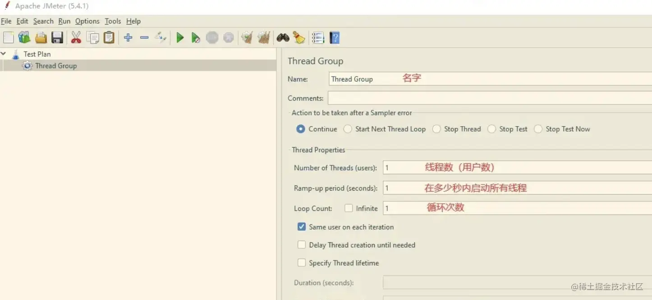652x300 pixels.
Task: Select the Cut scissors icon
Action: coord(76,37)
